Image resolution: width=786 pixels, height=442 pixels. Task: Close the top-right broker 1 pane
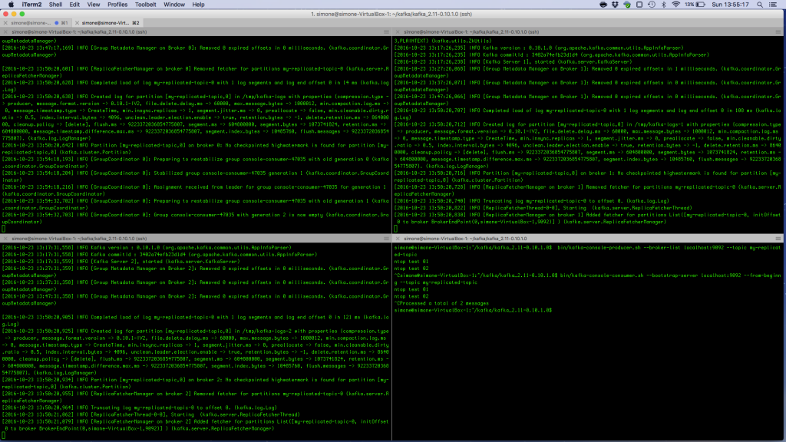pos(398,32)
